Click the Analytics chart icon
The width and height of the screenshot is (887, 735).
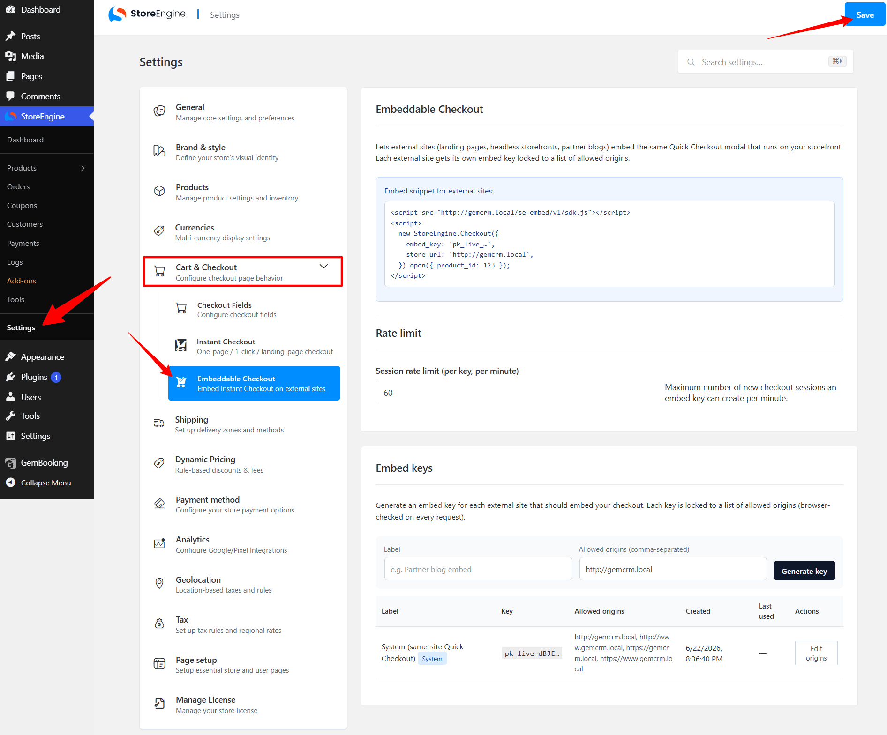(x=159, y=543)
